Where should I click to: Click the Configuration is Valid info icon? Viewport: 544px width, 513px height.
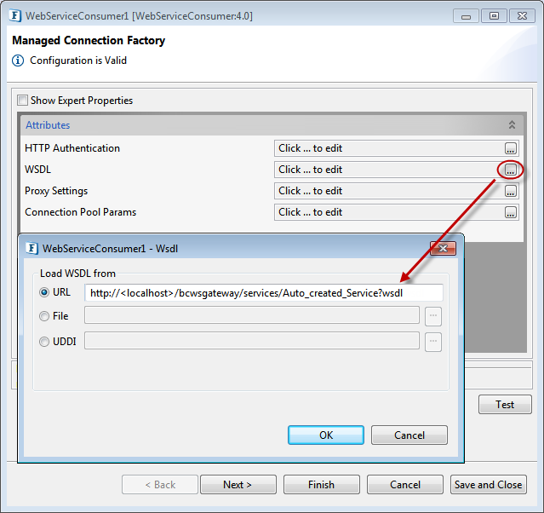(19, 61)
